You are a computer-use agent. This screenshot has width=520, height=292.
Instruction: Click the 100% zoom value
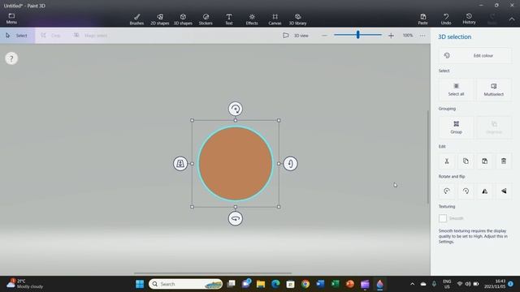408,36
